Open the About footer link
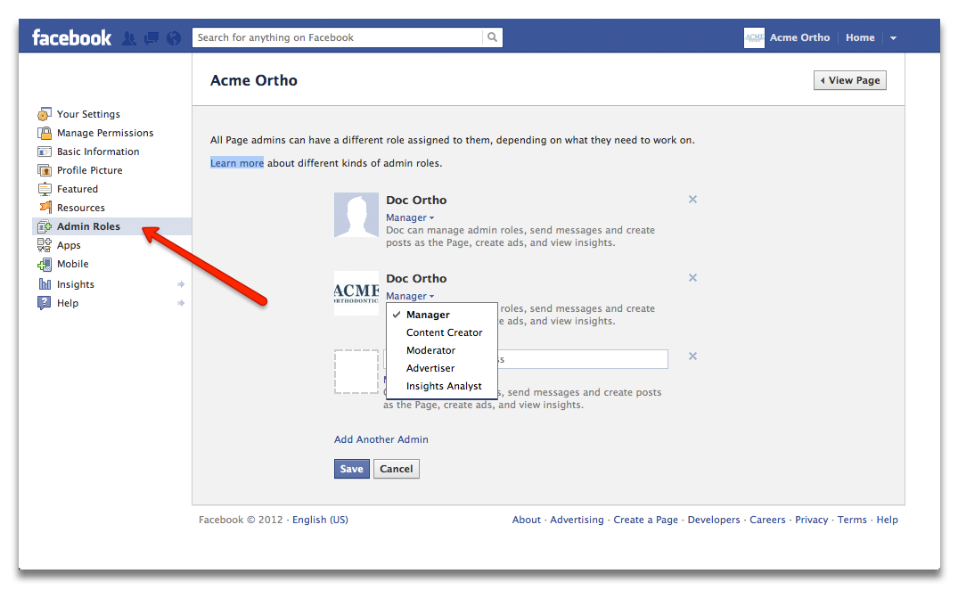Image resolution: width=958 pixels, height=590 pixels. pyautogui.click(x=526, y=520)
